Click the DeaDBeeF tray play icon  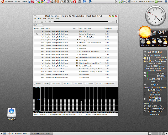116,2
